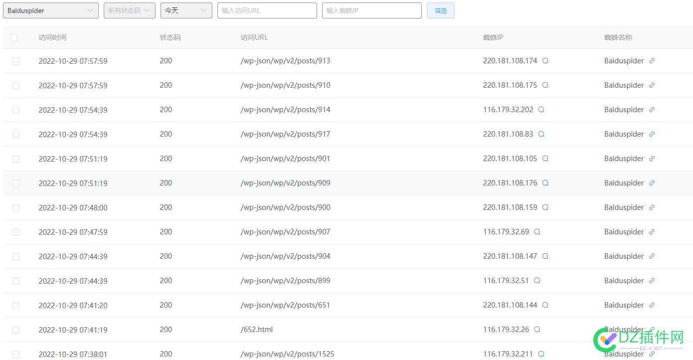Open the 所有状态码 status code dropdown
This screenshot has height=360, width=693.
tap(130, 10)
